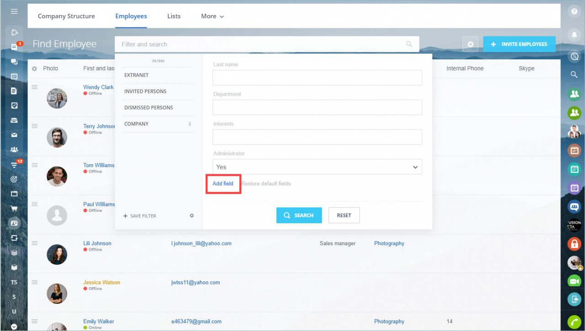
Task: Open the red lock chat icon
Action: point(574,243)
